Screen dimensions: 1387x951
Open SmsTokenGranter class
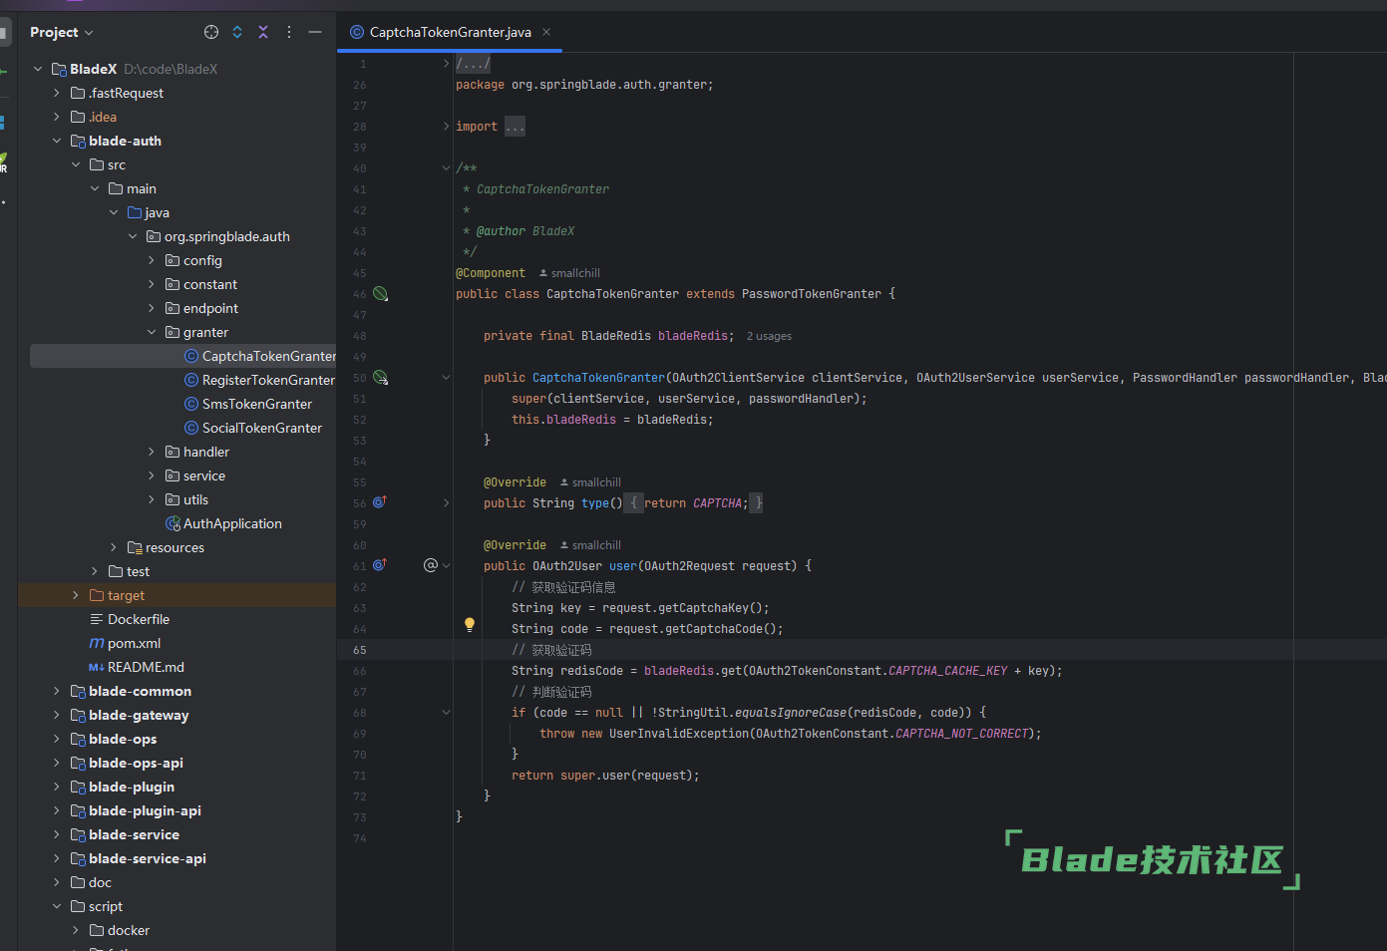248,404
